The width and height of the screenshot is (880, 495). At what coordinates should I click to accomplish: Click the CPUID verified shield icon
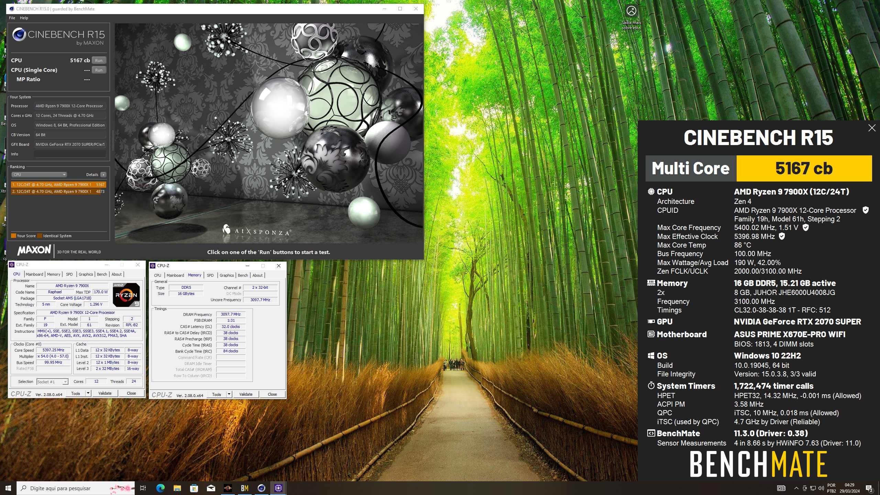point(866,210)
